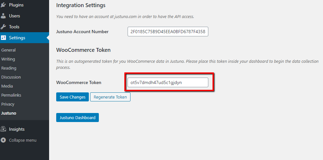
Task: Click the Integration Settings heading
Action: click(x=81, y=5)
